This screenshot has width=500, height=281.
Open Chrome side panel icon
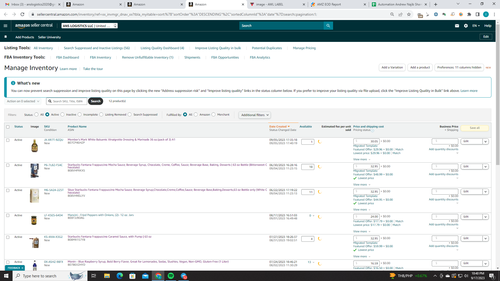[478, 14]
